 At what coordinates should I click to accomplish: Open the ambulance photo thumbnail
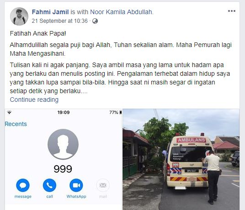tap(181, 159)
